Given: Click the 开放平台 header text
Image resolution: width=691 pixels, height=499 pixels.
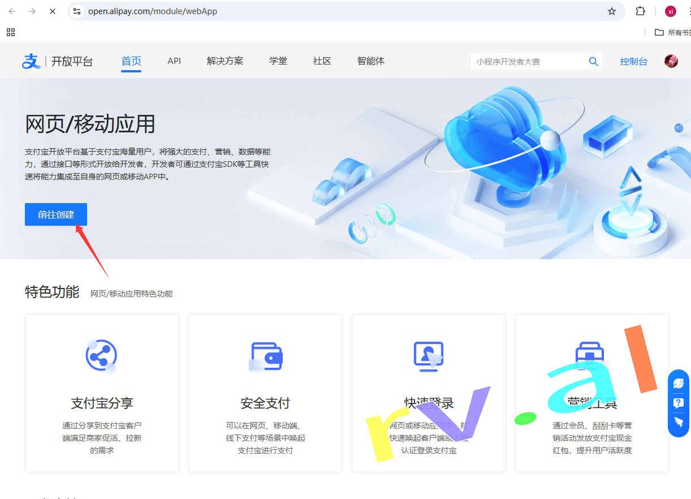Looking at the screenshot, I should pos(72,62).
